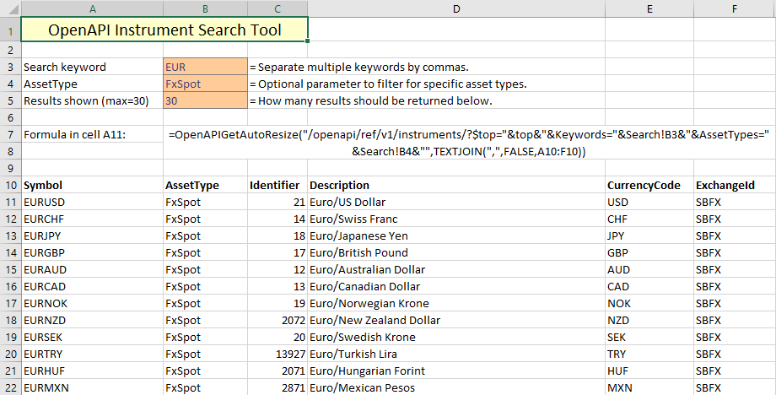Select the Results shown cell with value 30
Image resolution: width=776 pixels, height=395 pixels.
[205, 100]
